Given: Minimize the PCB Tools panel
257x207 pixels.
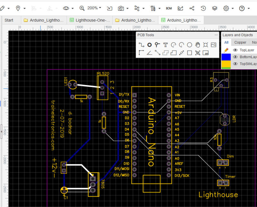Looking at the screenshot, I should tap(216, 35).
